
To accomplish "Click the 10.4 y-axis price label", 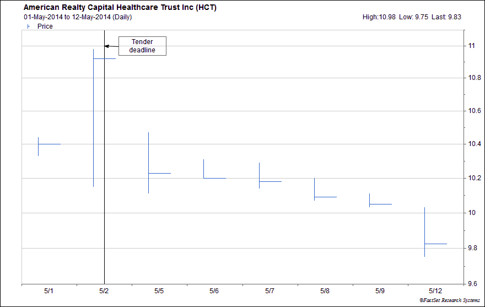I will pos(475,144).
